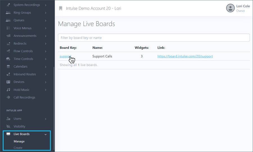Click the Queues sidebar icon
The height and width of the screenshot is (152, 253).
(x=8, y=20)
